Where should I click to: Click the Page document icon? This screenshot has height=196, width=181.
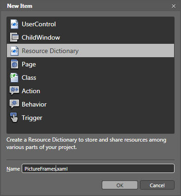click(x=14, y=64)
